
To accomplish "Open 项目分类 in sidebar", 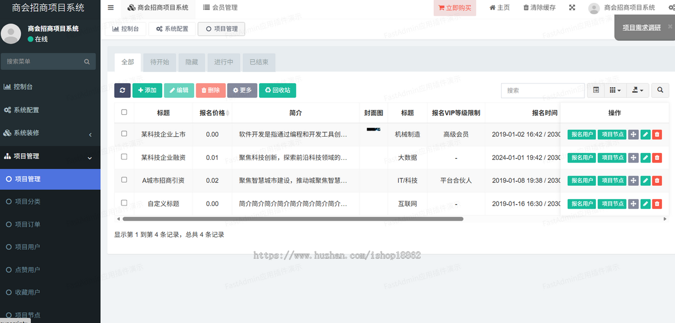I will point(50,201).
